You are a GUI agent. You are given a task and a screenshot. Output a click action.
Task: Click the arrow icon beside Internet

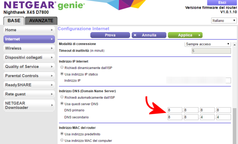[52, 39]
